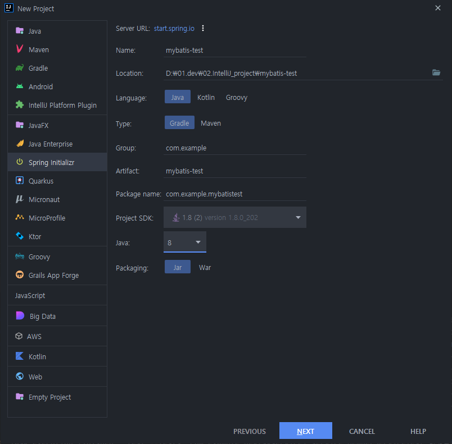
Task: Set Language to Java
Action: pos(178,97)
